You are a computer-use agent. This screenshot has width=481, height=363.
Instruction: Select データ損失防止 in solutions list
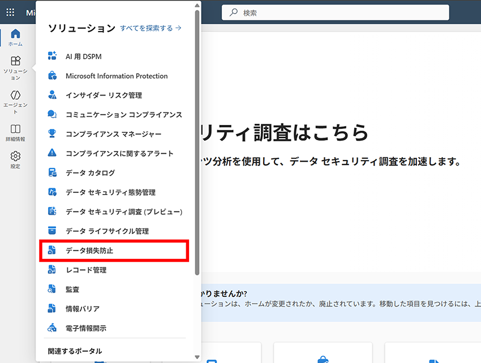[x=89, y=250]
